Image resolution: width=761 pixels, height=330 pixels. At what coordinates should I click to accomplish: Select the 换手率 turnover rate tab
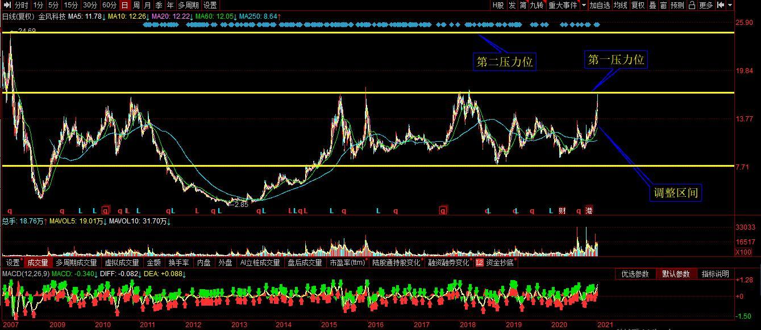[180, 263]
